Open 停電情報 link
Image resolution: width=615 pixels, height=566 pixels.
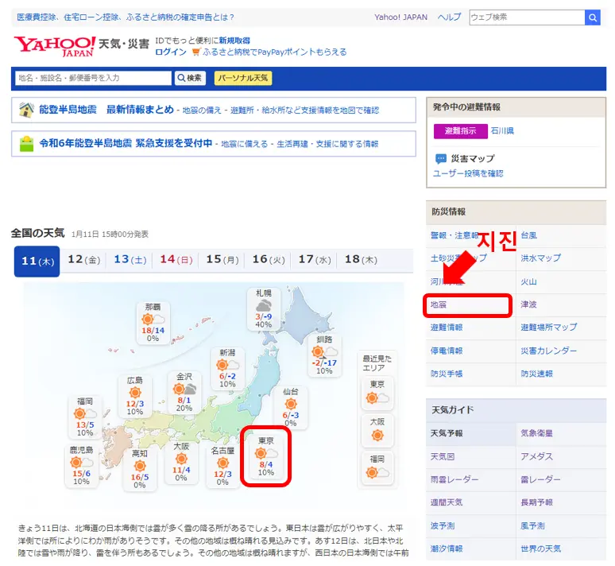tap(447, 351)
